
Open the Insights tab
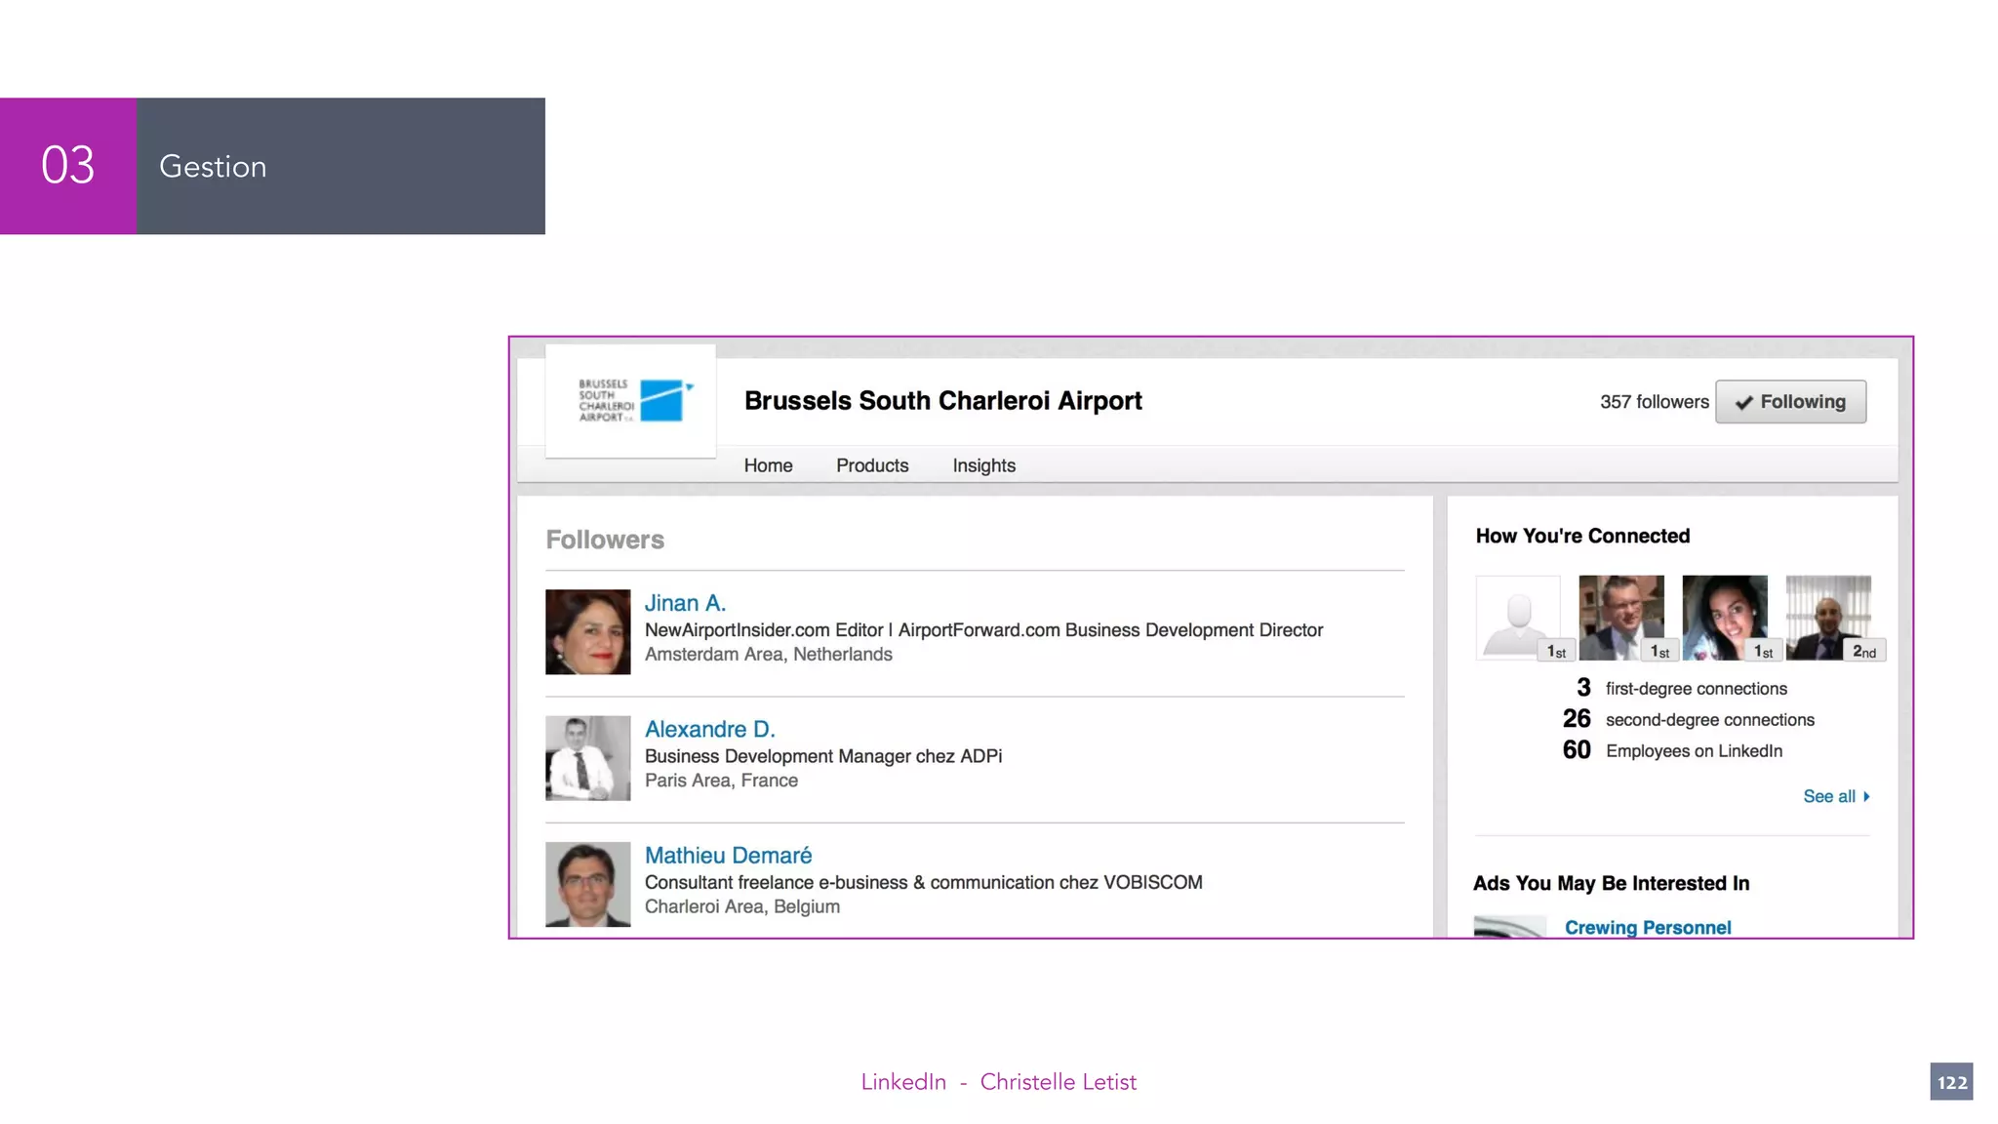983,465
